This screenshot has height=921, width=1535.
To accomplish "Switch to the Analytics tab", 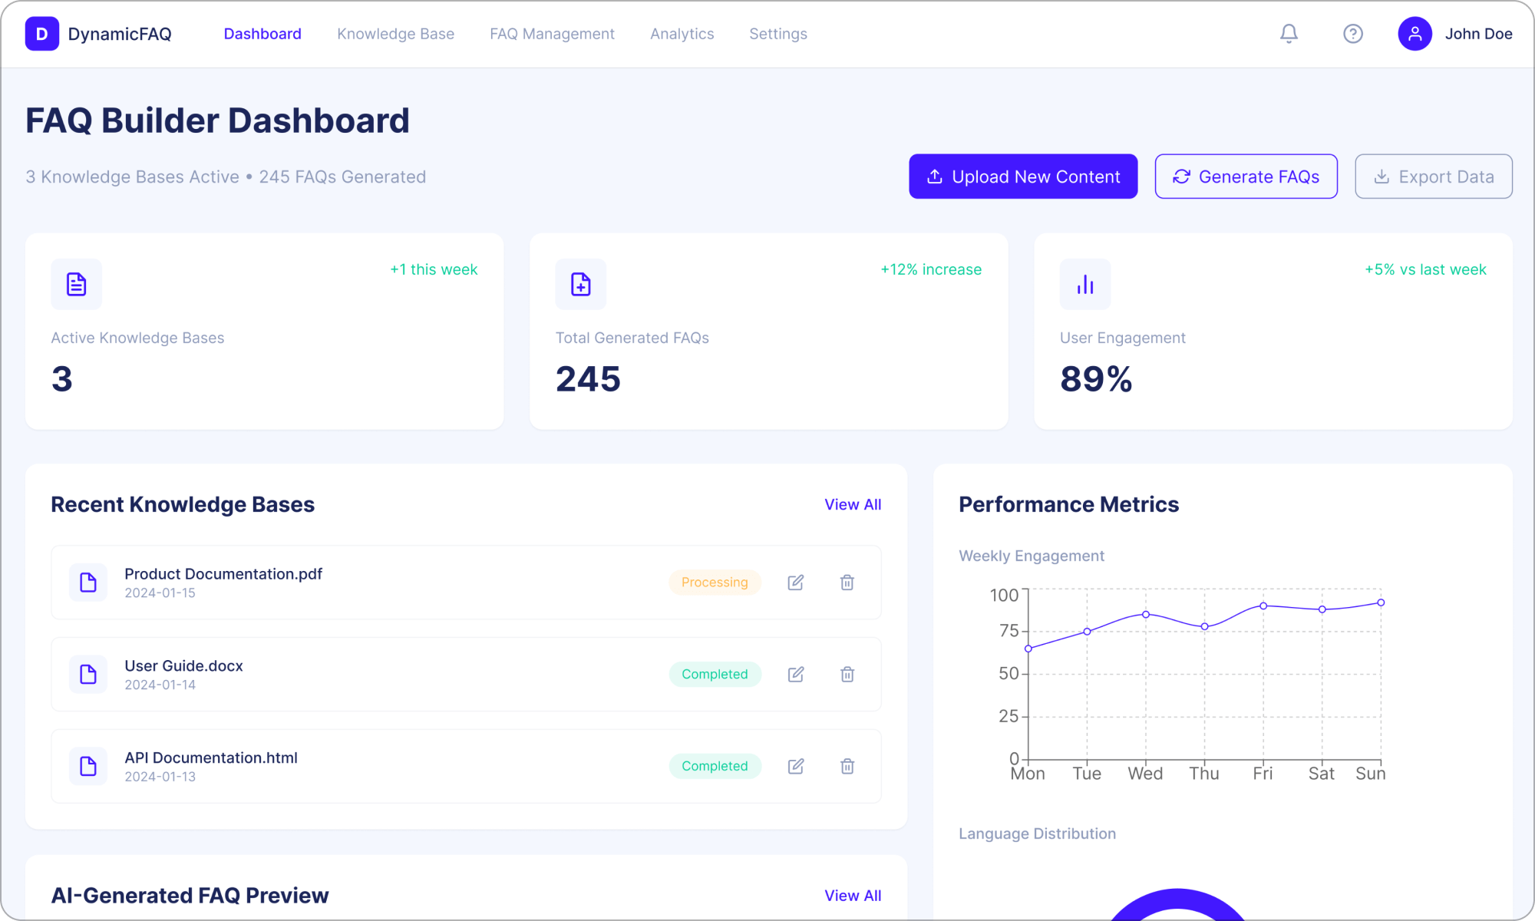I will (x=682, y=34).
